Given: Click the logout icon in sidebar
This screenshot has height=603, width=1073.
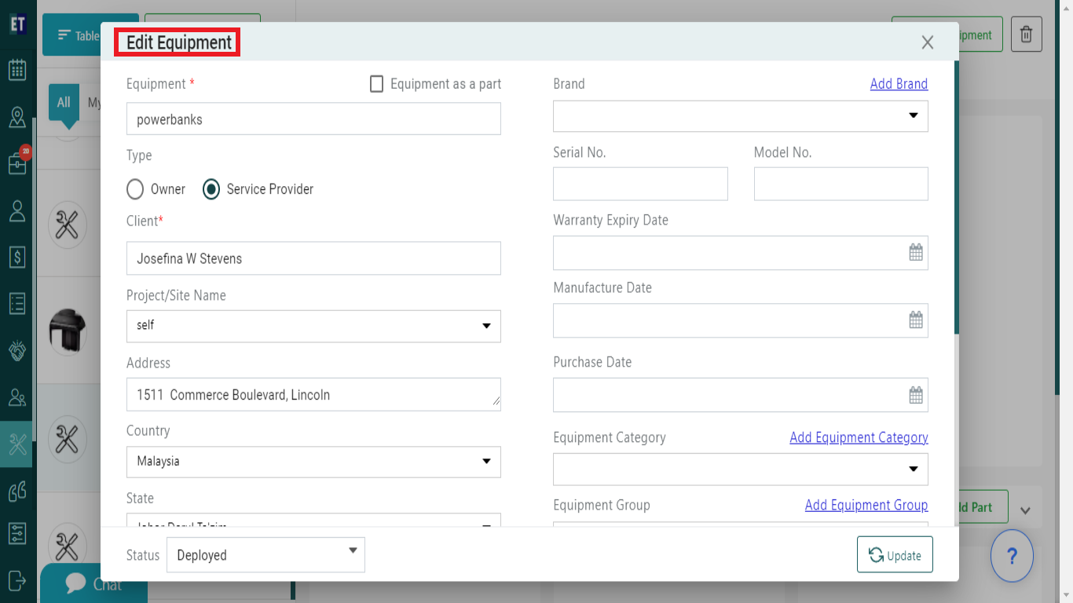Looking at the screenshot, I should coord(17,580).
